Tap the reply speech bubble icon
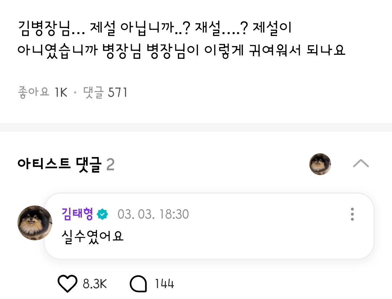This screenshot has height=299, width=392. [138, 284]
